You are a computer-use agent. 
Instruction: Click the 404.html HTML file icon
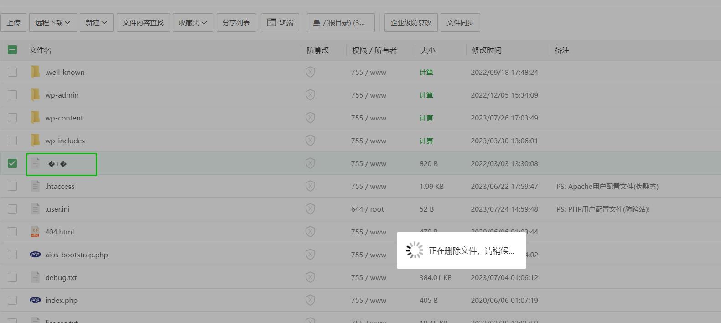point(35,232)
